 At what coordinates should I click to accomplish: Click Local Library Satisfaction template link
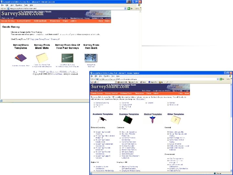179,169
